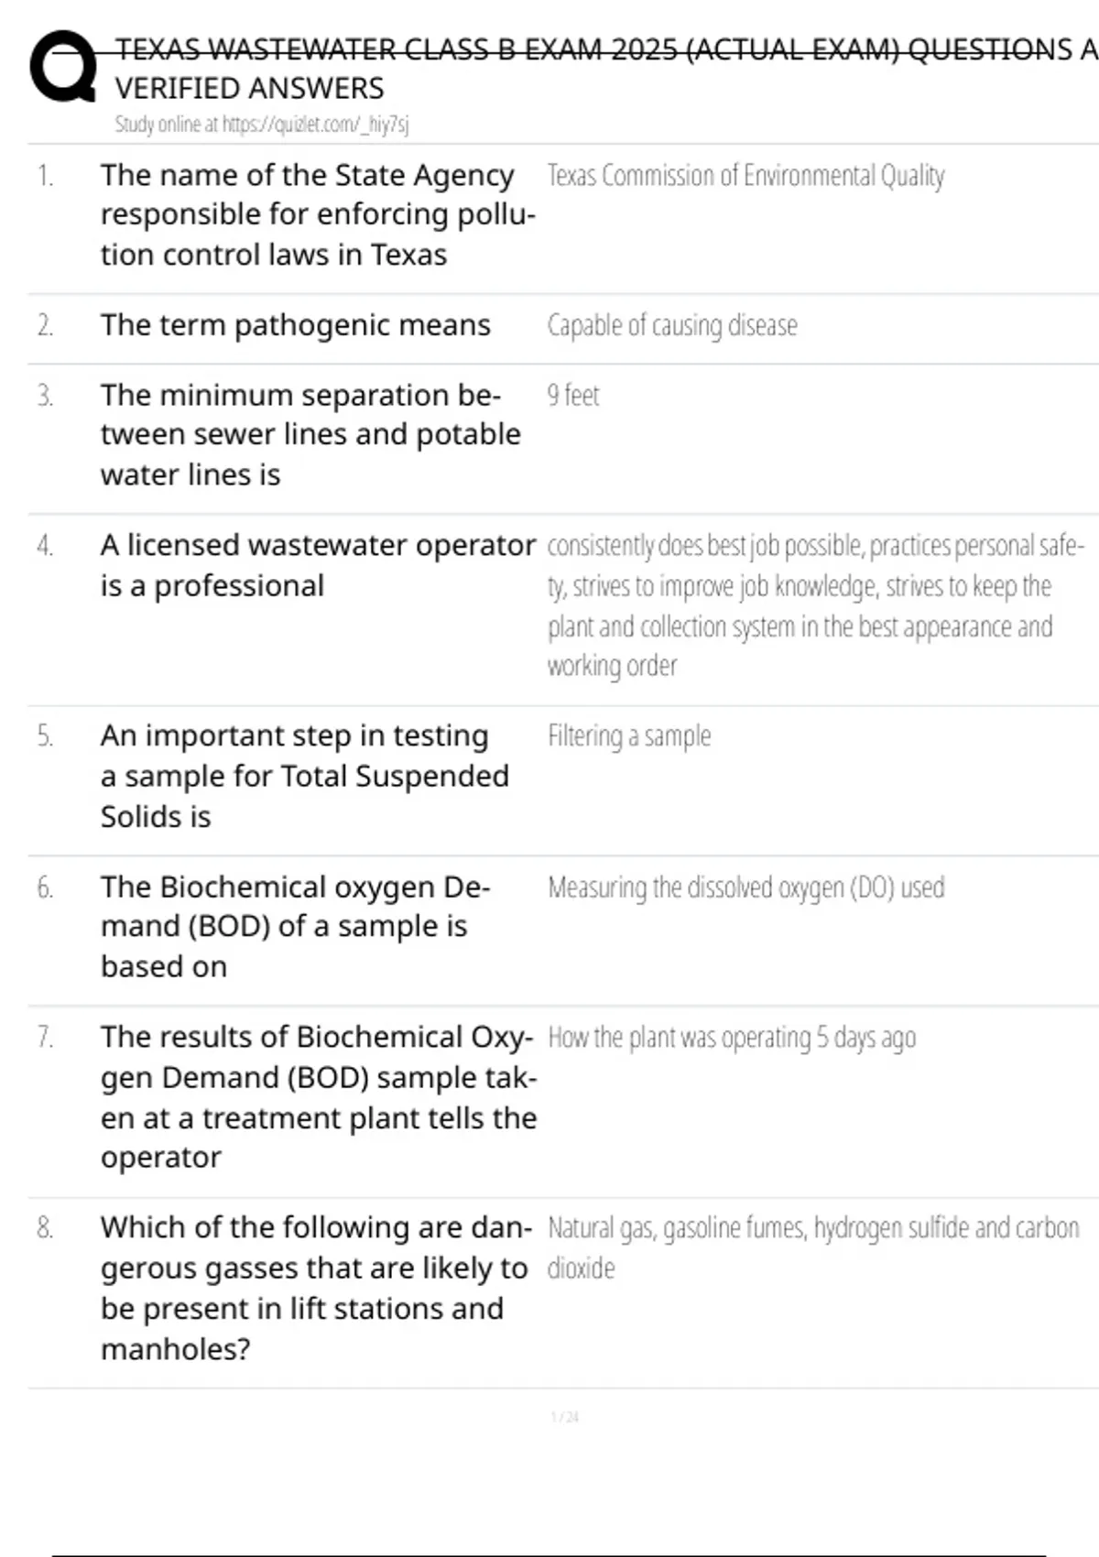Image resolution: width=1099 pixels, height=1557 pixels.
Task: Click answer Measuring the dissolved oxygen used
Action: pos(745,887)
